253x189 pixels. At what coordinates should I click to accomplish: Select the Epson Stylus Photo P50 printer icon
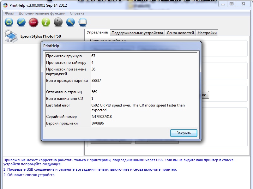point(11,36)
